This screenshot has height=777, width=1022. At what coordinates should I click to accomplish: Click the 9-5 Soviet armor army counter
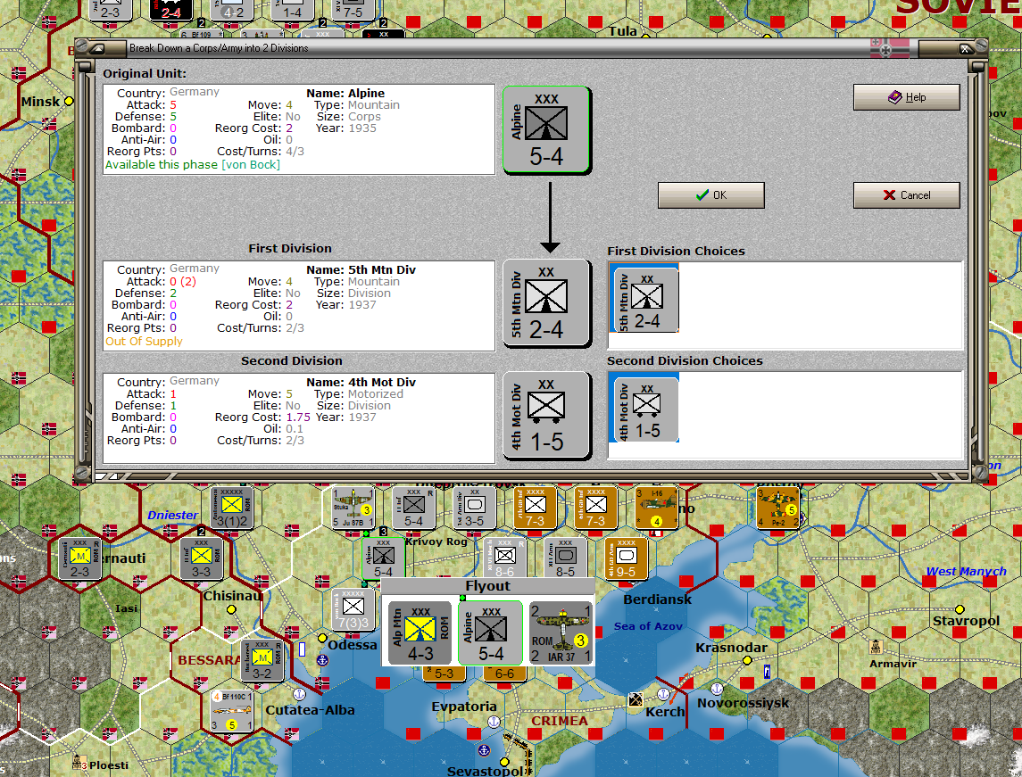coord(626,558)
